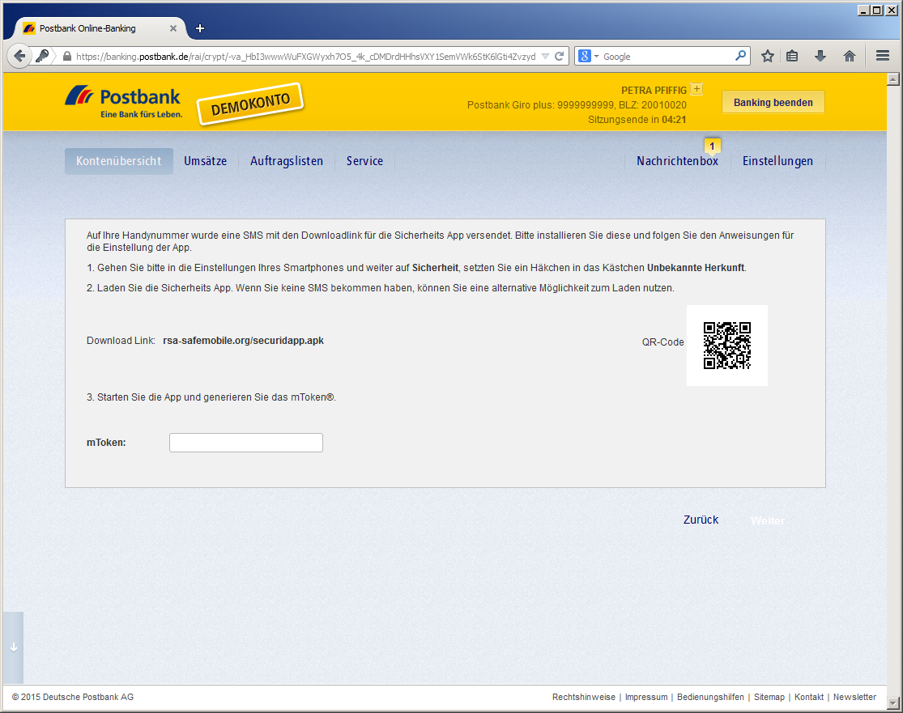Click the Nachrichtenbox notification badge 1
Screen dimensions: 903x713
(712, 146)
